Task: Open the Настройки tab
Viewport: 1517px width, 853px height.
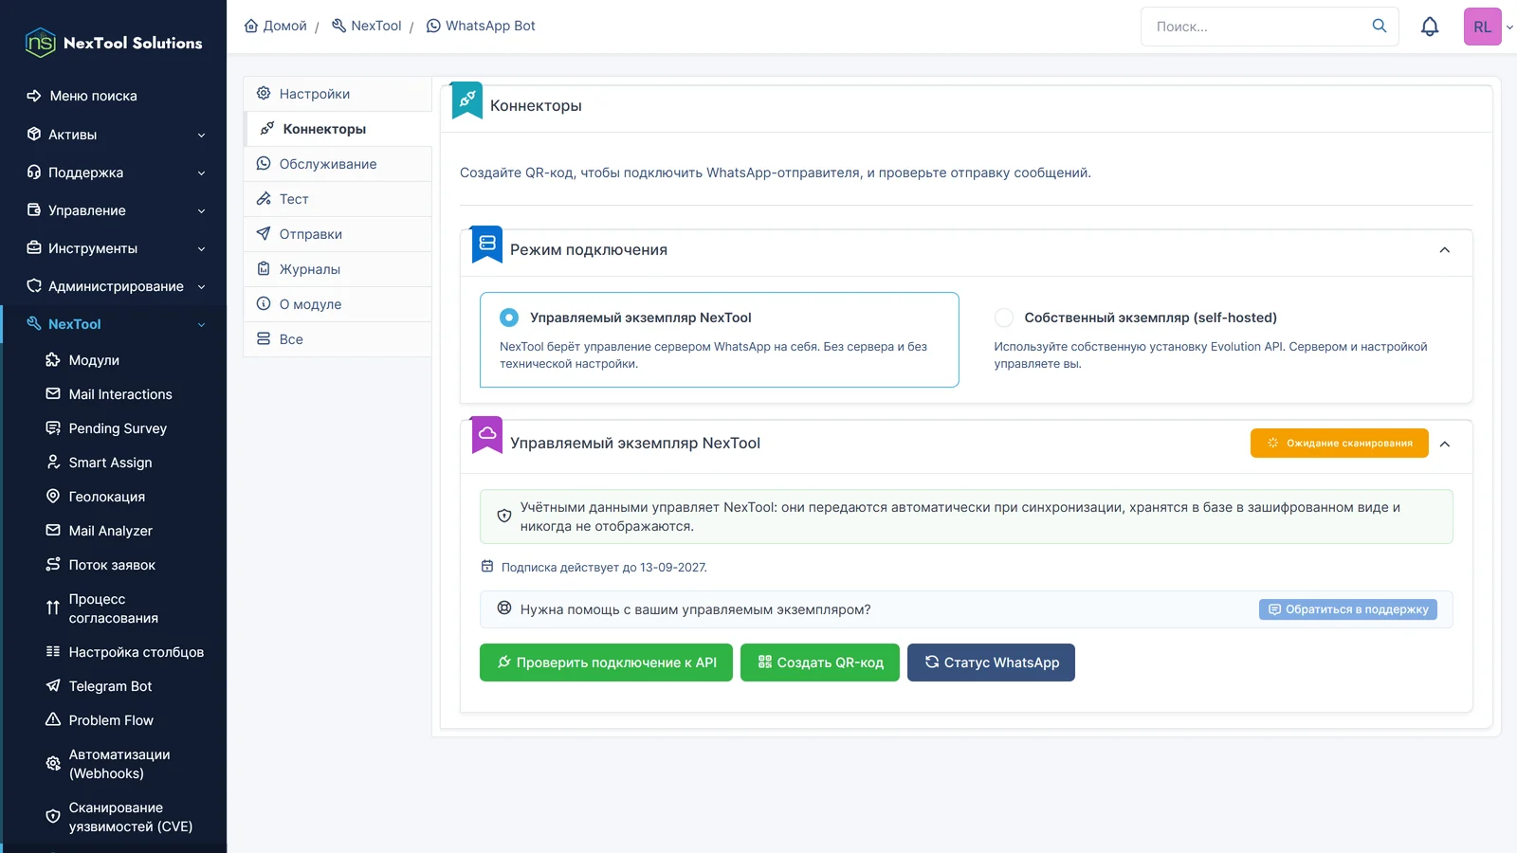Action: pyautogui.click(x=338, y=94)
